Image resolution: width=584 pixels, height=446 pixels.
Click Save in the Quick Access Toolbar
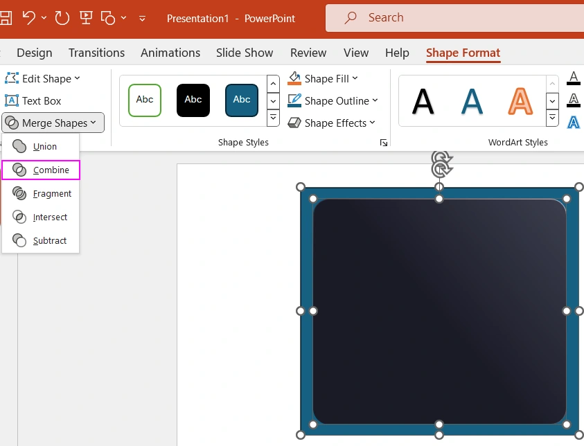click(x=6, y=17)
